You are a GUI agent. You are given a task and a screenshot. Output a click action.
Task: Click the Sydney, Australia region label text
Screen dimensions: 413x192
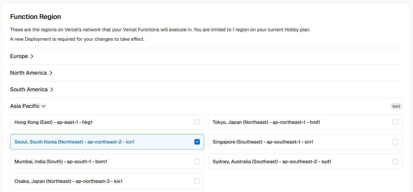pos(272,161)
